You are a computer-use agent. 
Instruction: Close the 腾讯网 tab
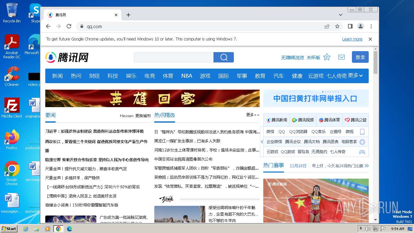click(116, 15)
